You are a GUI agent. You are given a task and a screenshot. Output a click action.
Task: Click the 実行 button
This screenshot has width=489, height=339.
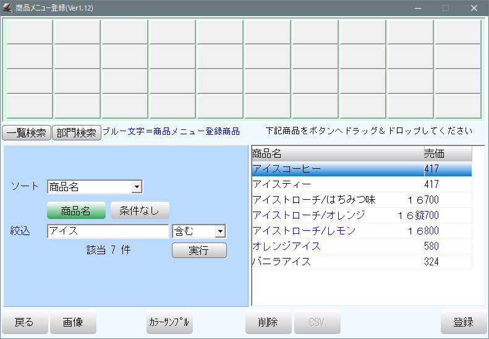pos(199,251)
